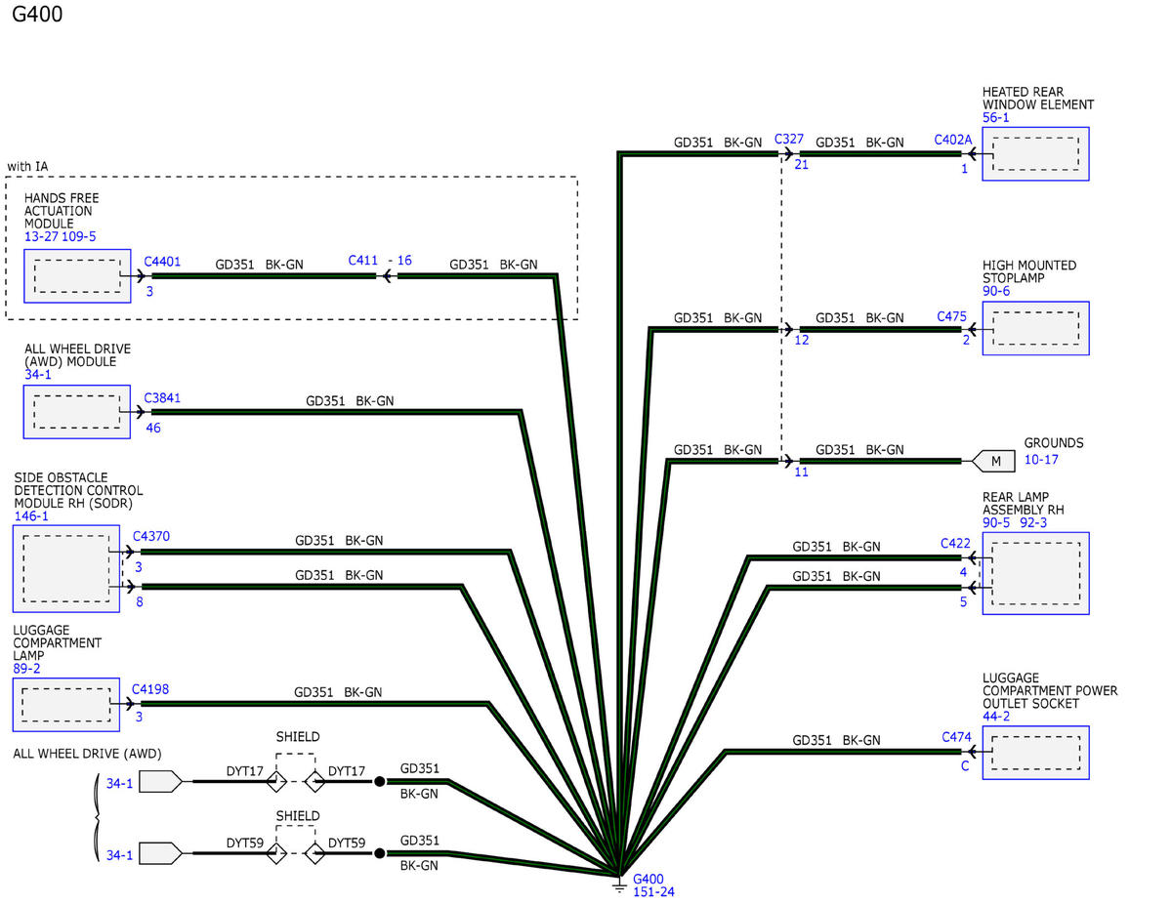Click the Hands Free Actuation Module component box

click(77, 275)
